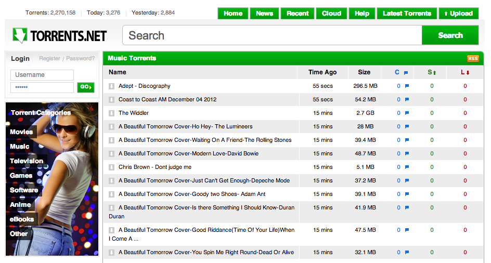Click comment flag for Is there Something I Should Know
Screen dimensions: 491x263
[x=407, y=207]
